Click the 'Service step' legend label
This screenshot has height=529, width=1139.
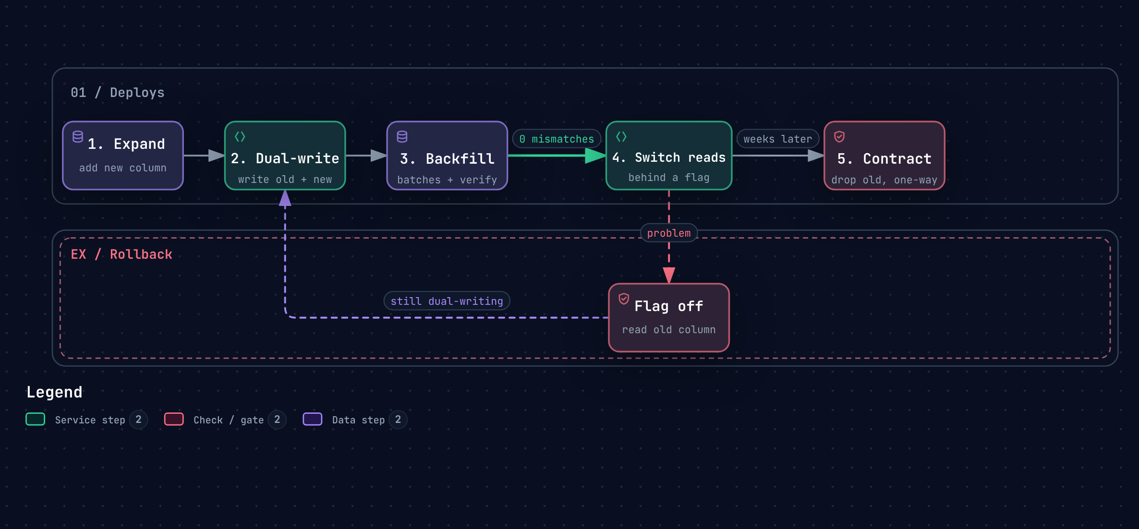[90, 420]
